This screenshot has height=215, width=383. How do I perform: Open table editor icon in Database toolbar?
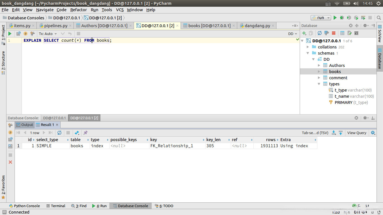point(342,33)
